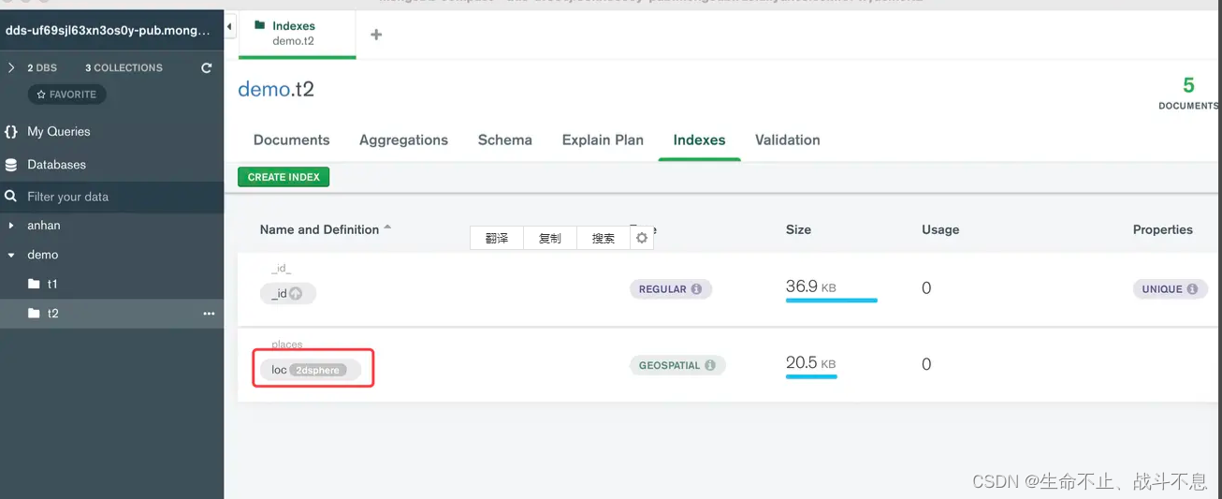Click the UNIQUE property badge
The width and height of the screenshot is (1222, 499).
tap(1170, 289)
